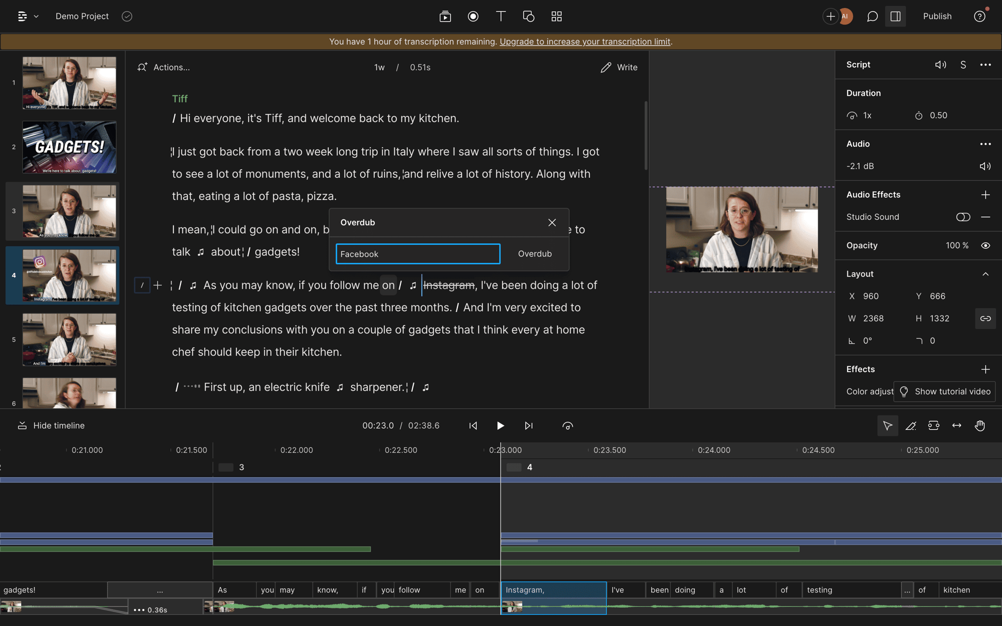Open the shapes and elements picker
The width and height of the screenshot is (1002, 626).
[x=528, y=16]
